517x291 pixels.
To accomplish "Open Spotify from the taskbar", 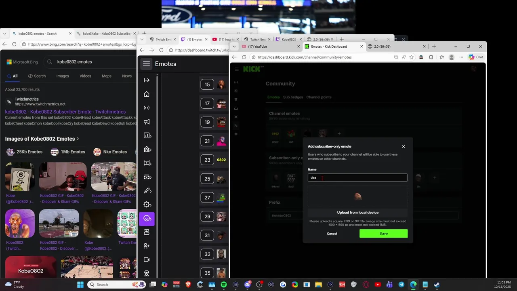I will [x=224, y=285].
